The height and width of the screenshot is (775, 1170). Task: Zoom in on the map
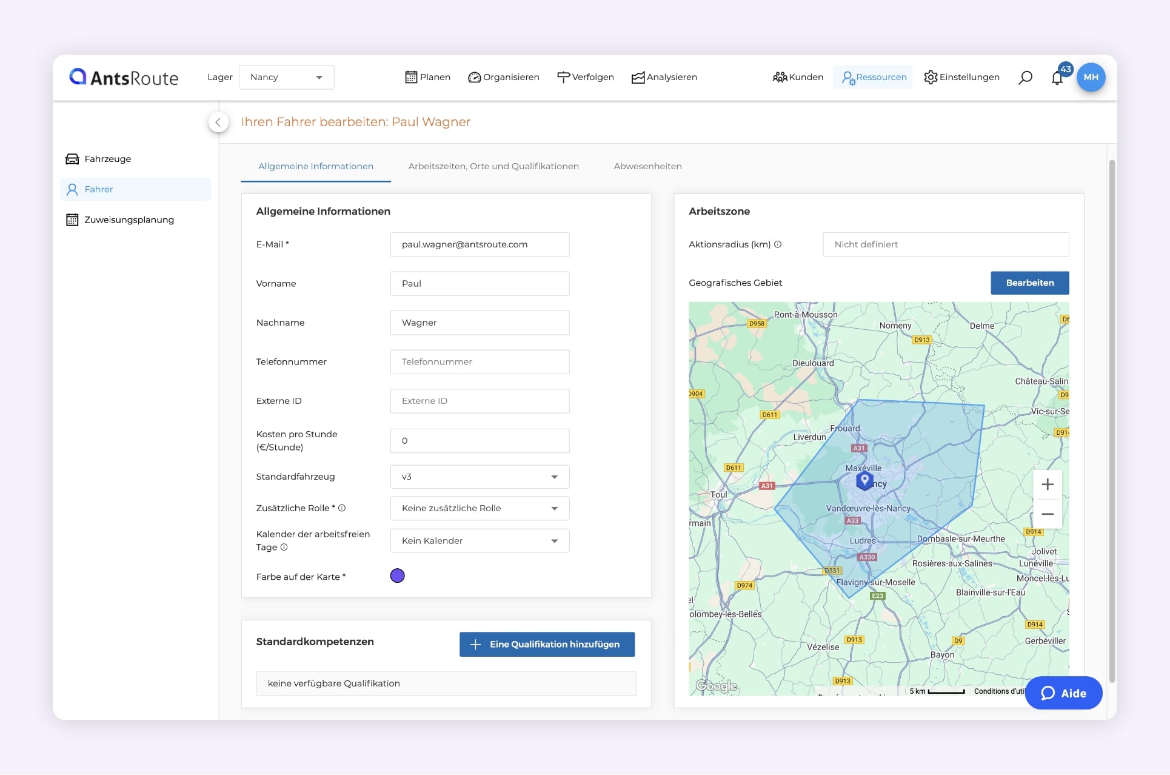click(x=1047, y=485)
